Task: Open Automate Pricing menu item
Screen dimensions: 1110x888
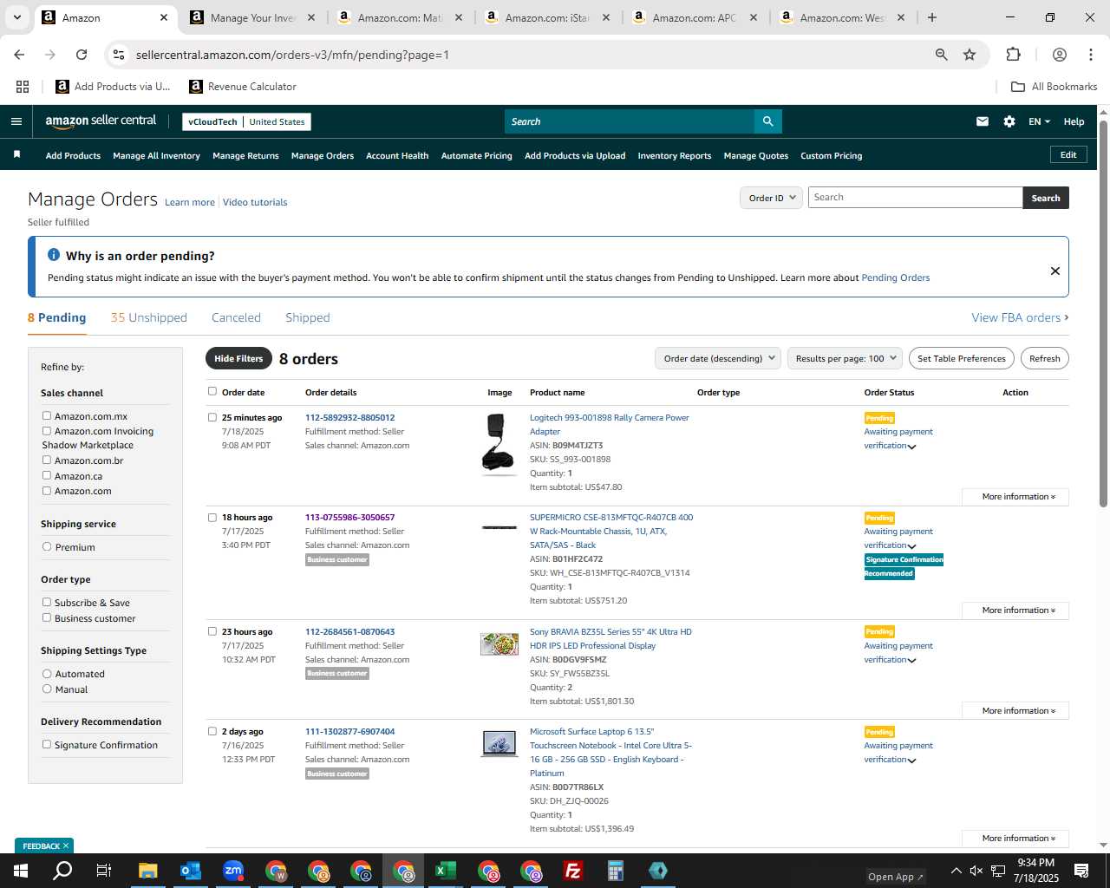Action: tap(477, 156)
